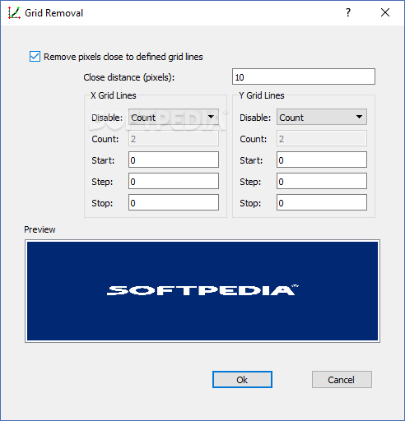Viewport: 405px width, 421px height.
Task: Focus the X Grid Lines Stop field
Action: (x=174, y=202)
